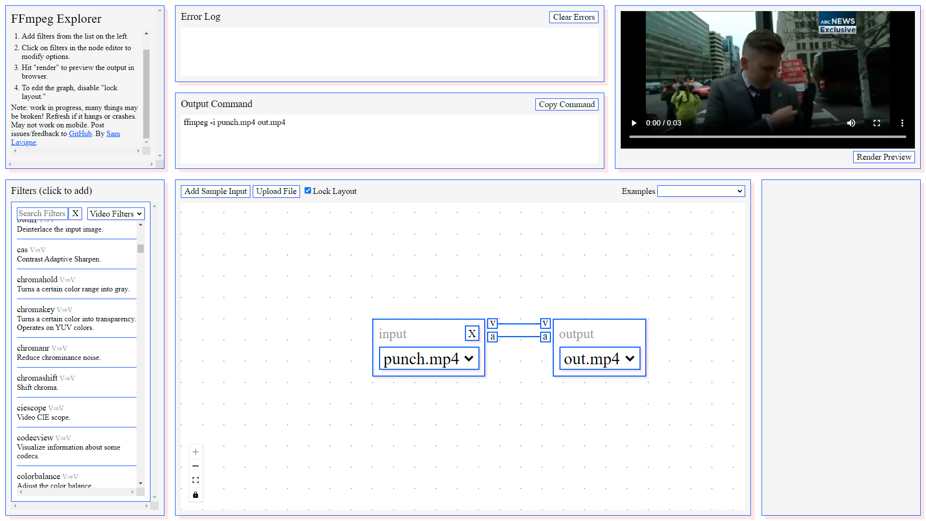The width and height of the screenshot is (926, 521).
Task: Open the Examples dropdown
Action: [x=701, y=191]
